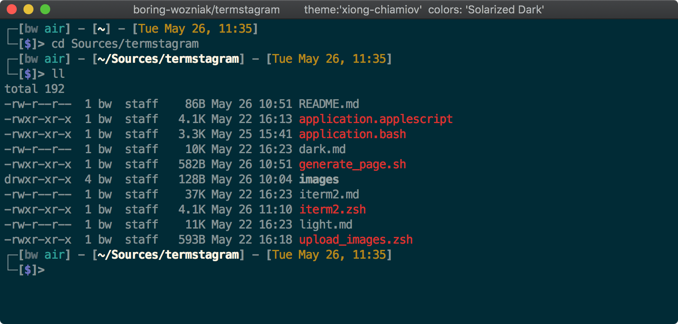Click the boring-wozniak/termstagram window title
Image resolution: width=678 pixels, height=324 pixels.
click(x=206, y=10)
